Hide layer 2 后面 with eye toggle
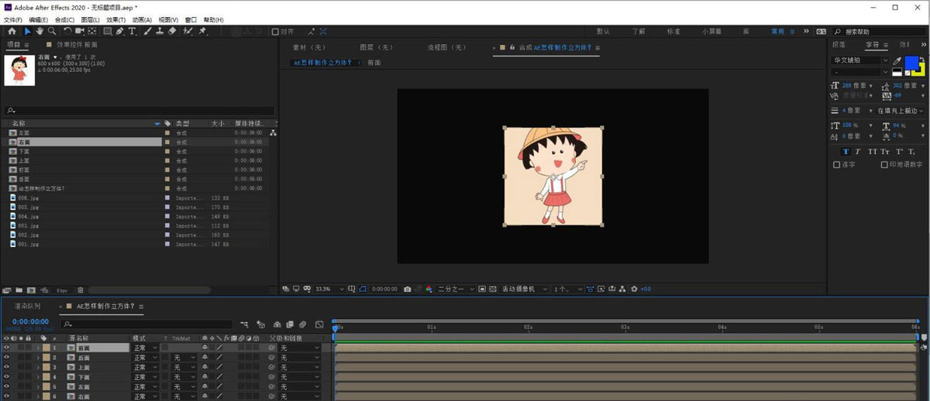This screenshot has height=401, width=930. pyautogui.click(x=7, y=358)
